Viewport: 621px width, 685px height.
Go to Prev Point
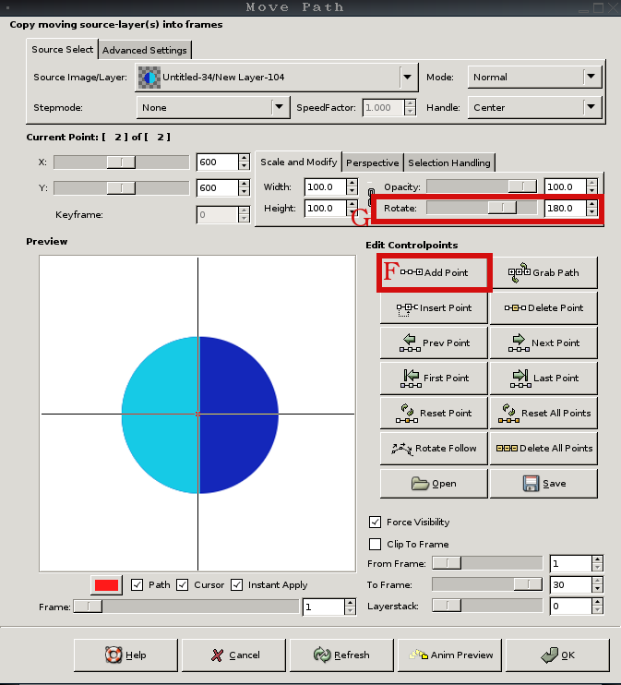click(x=434, y=342)
